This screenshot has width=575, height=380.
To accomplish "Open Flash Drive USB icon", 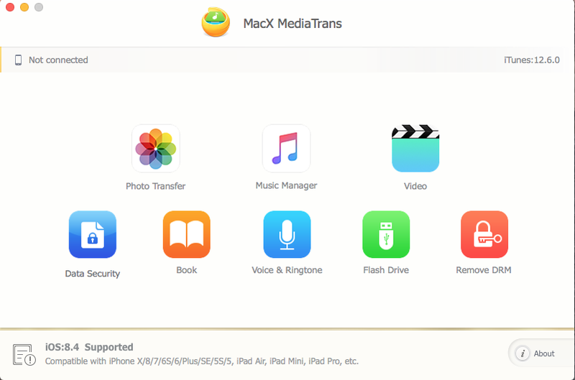I will pyautogui.click(x=386, y=234).
